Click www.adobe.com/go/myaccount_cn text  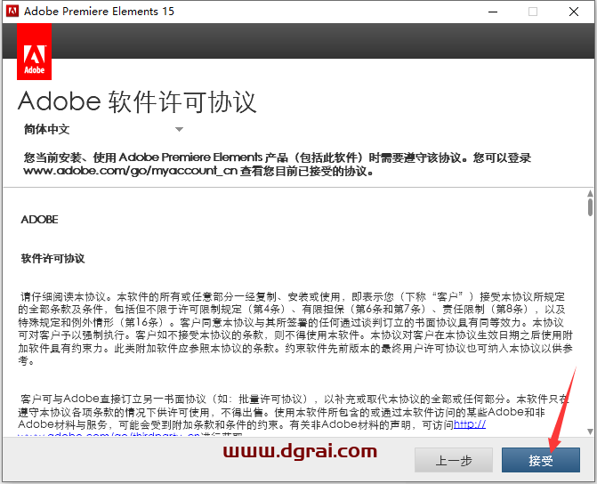pos(130,171)
